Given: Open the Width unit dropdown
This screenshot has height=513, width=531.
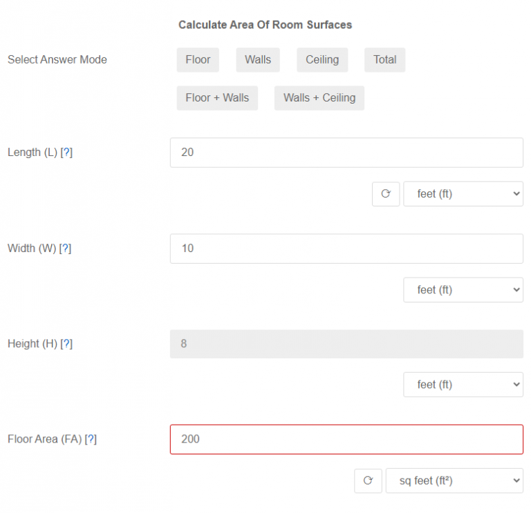Looking at the screenshot, I should pyautogui.click(x=463, y=290).
